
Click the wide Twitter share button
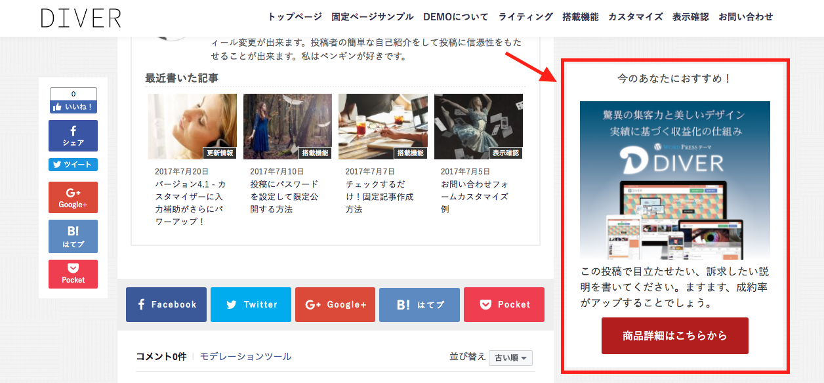coord(251,304)
